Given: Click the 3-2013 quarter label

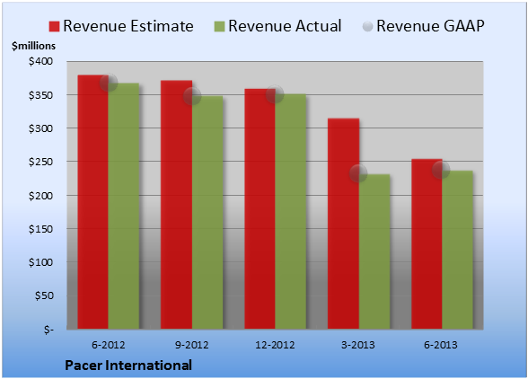Looking at the screenshot, I should [x=358, y=345].
